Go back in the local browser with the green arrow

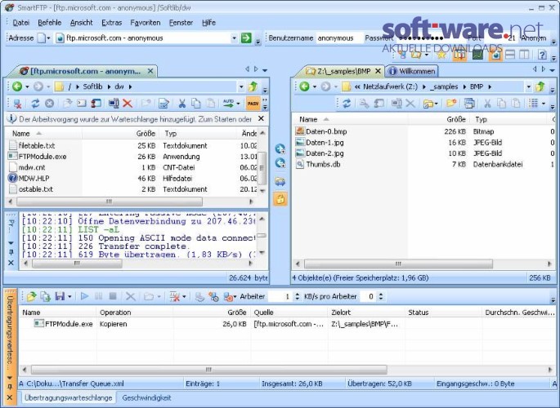pos(304,86)
